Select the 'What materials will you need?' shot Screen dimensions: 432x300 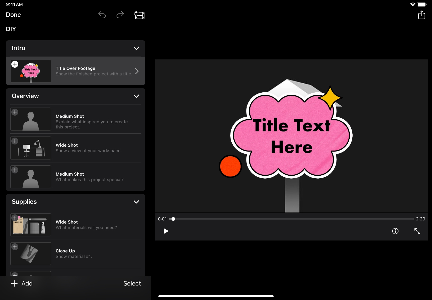(x=86, y=225)
